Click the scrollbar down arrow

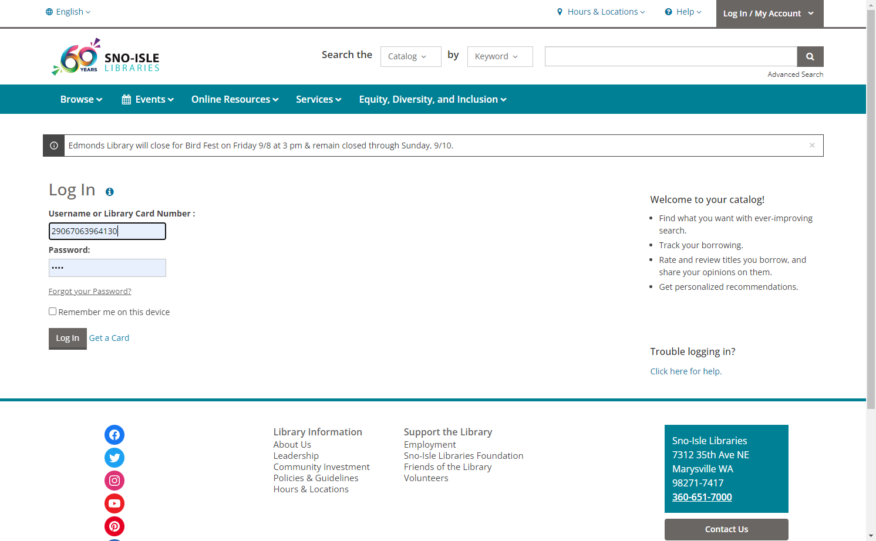[871, 536]
